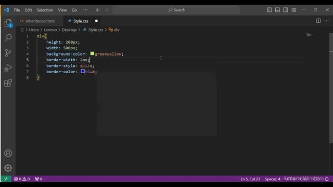
Task: Open the Extensions view
Action: 8,83
